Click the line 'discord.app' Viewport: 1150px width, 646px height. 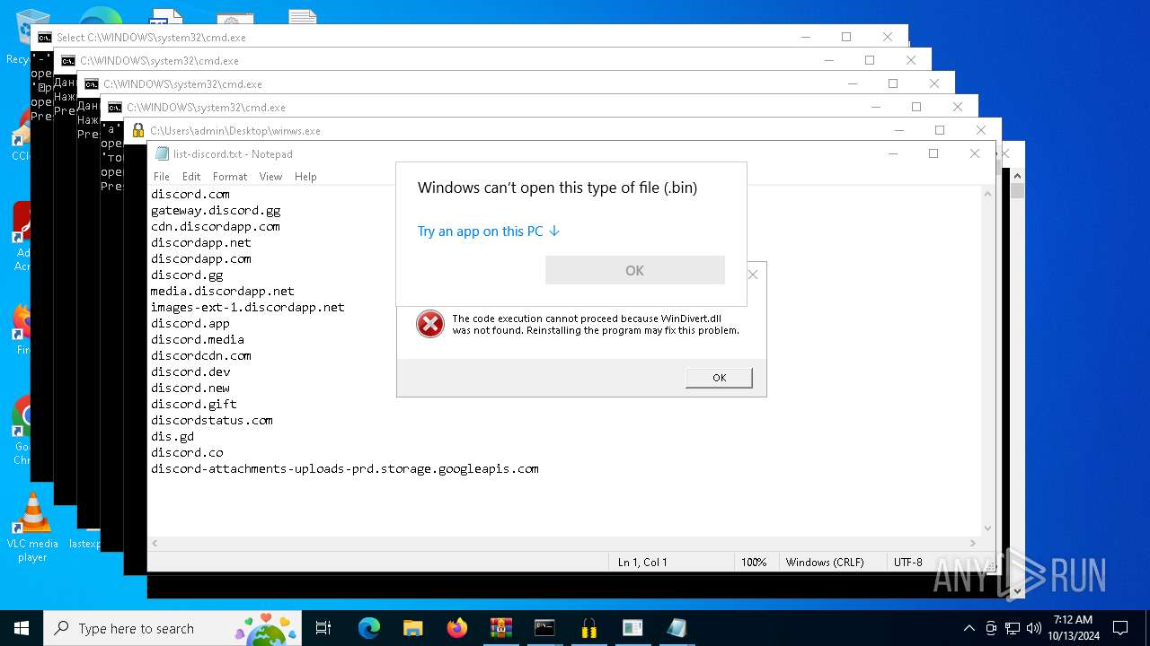(190, 323)
